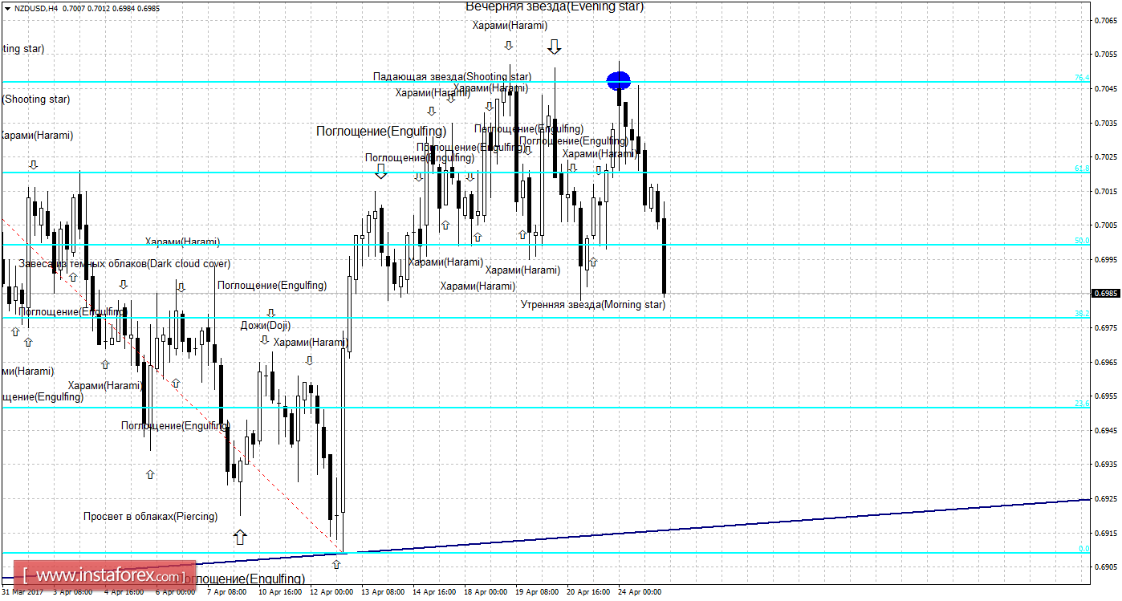Click the 0.7065 price scale value
This screenshot has width=1122, height=601.
click(1105, 21)
